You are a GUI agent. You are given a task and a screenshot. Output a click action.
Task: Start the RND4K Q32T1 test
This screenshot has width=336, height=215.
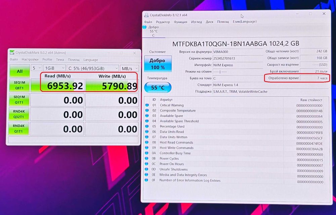pyautogui.click(x=19, y=114)
